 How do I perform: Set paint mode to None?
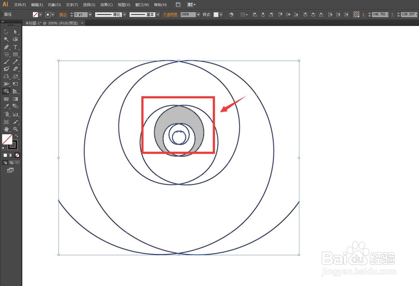[17, 155]
